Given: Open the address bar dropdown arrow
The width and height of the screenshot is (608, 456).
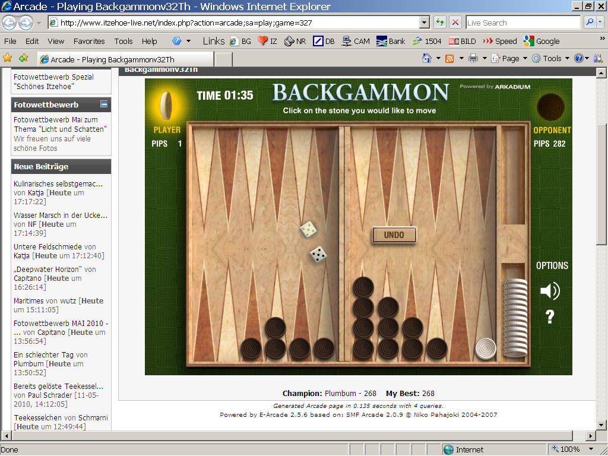Looking at the screenshot, I should [x=424, y=23].
